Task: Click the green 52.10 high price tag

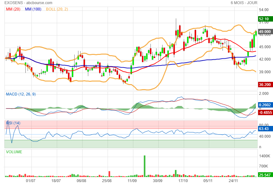Action: click(x=264, y=19)
